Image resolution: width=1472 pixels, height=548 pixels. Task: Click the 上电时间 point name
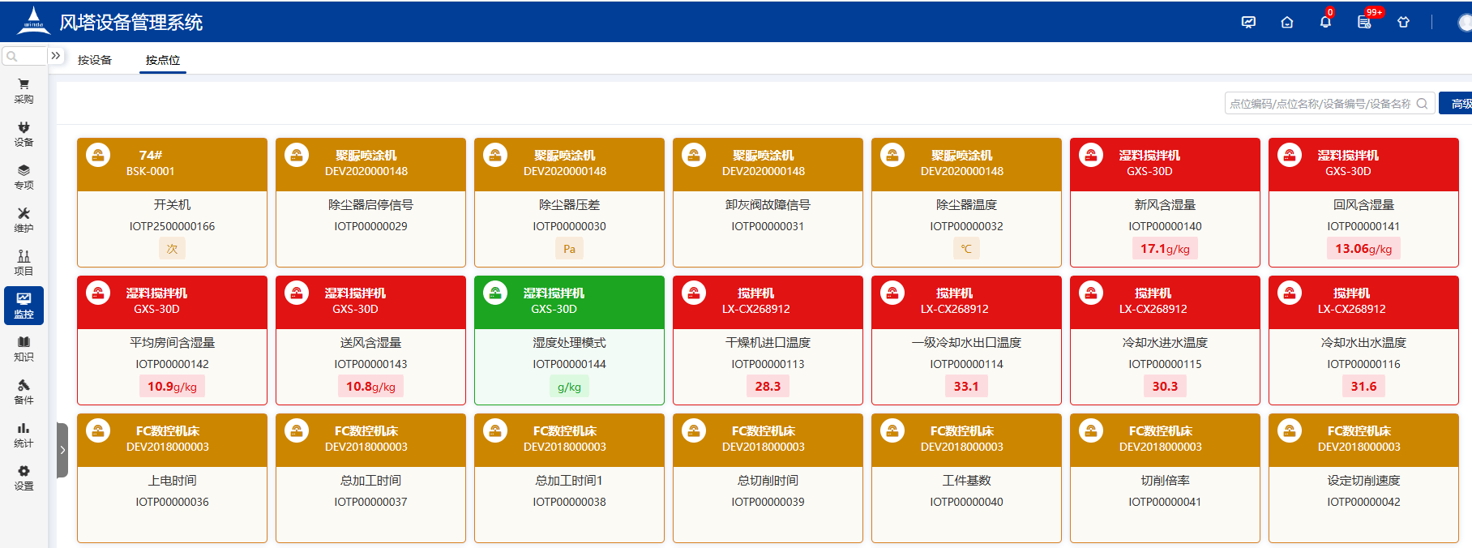(172, 481)
